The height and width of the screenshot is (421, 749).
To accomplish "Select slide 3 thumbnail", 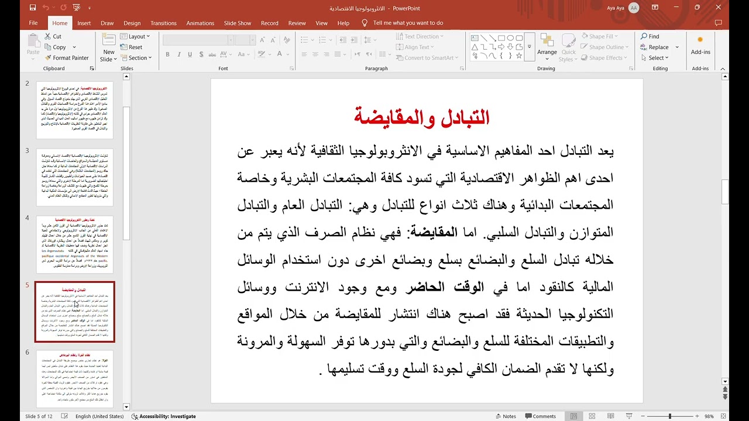I will pyautogui.click(x=74, y=177).
